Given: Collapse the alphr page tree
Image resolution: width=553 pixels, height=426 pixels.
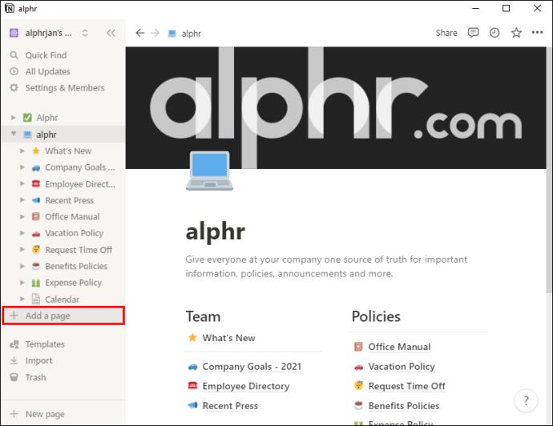Looking at the screenshot, I should (14, 134).
